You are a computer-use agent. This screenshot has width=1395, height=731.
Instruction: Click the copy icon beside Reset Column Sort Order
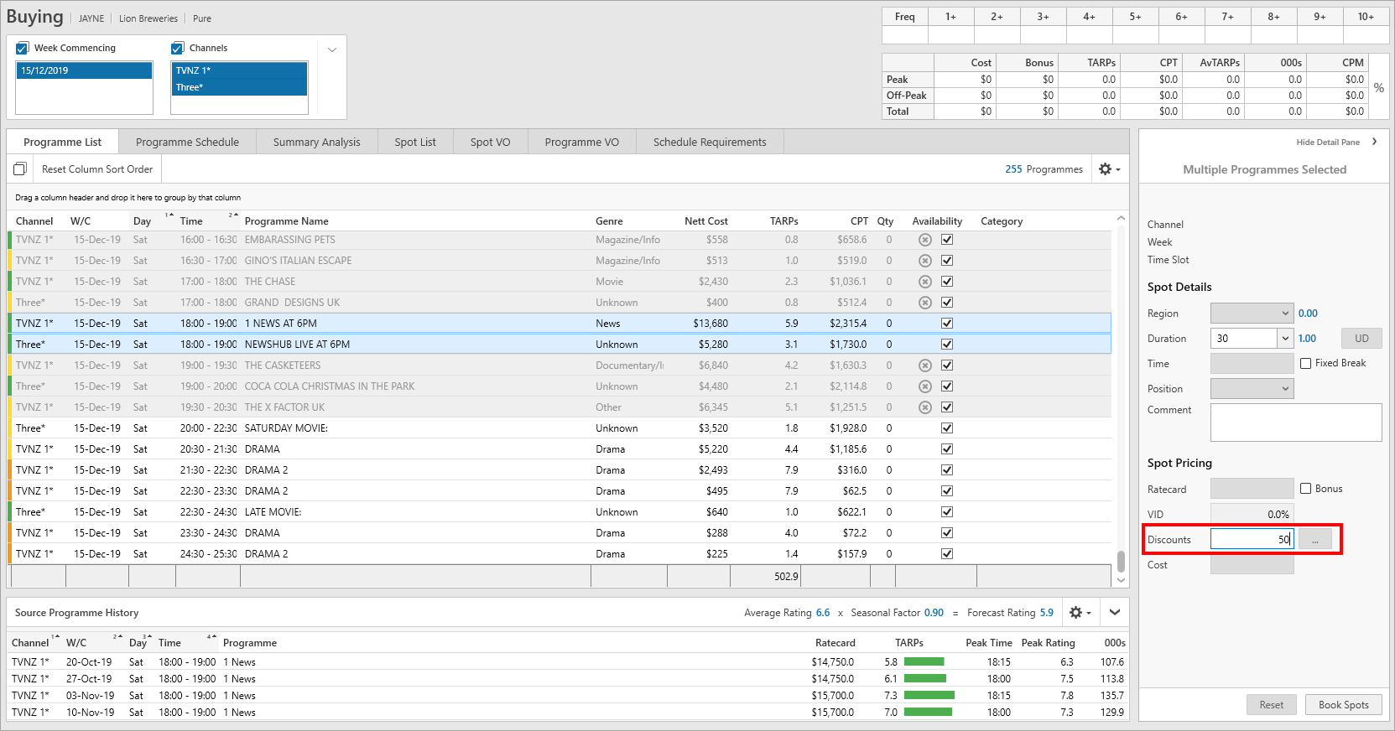point(20,168)
